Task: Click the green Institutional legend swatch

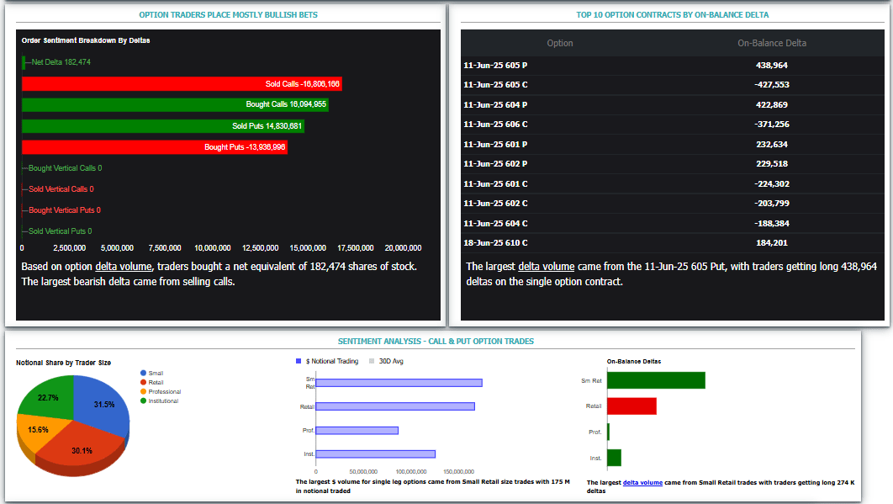Action: (144, 401)
